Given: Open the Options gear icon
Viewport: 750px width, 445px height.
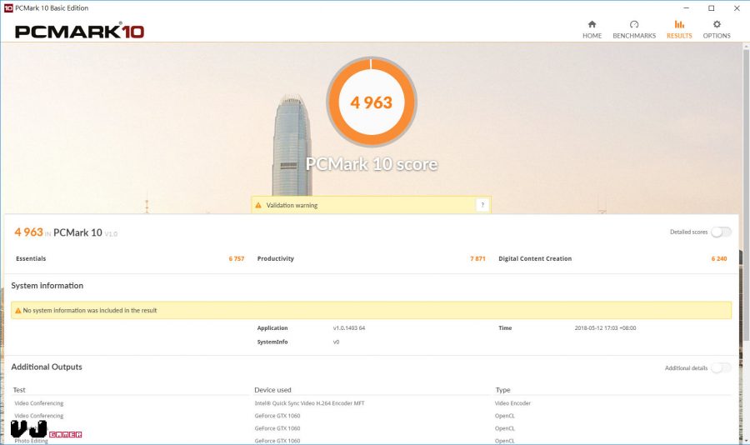Looking at the screenshot, I should coord(717,24).
